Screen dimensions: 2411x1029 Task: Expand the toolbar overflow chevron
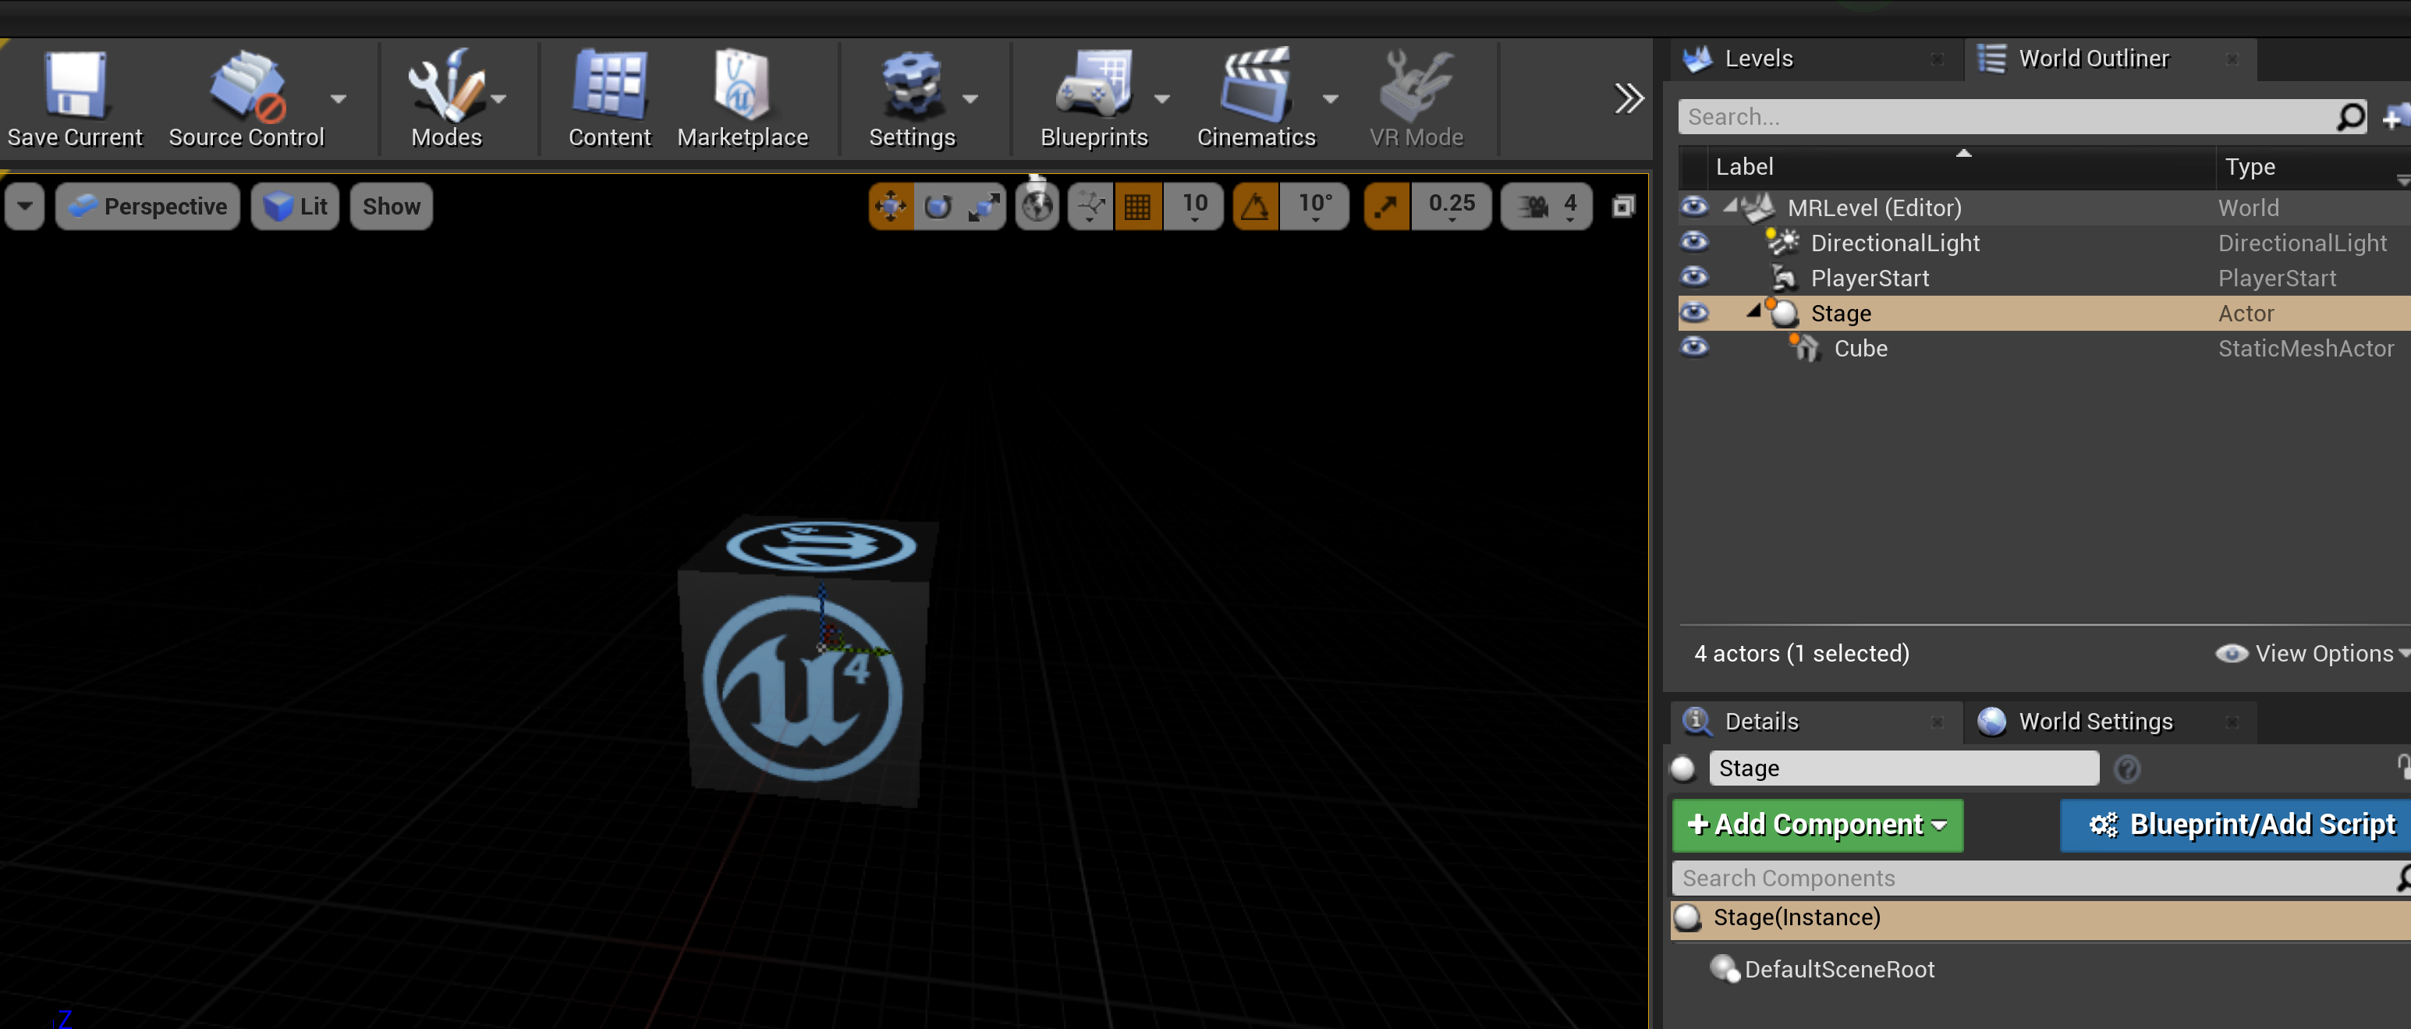coord(1629,98)
